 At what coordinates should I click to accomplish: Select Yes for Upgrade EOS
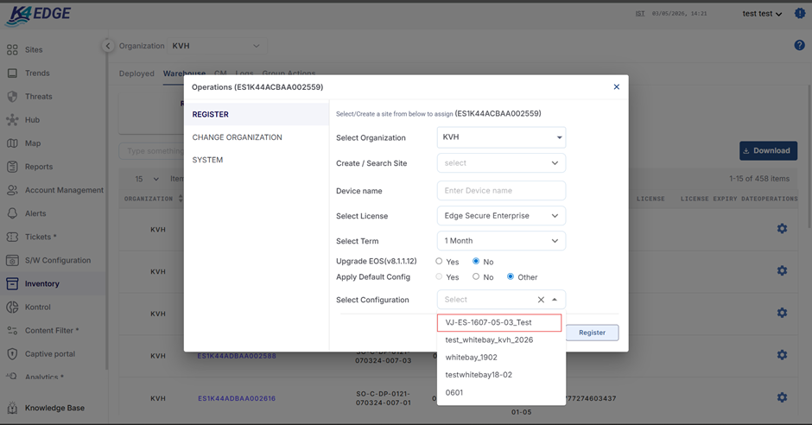tap(439, 261)
